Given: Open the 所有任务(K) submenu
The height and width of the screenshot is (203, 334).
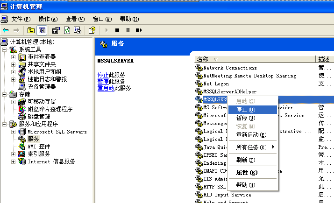Looking at the screenshot, I should tap(253, 147).
